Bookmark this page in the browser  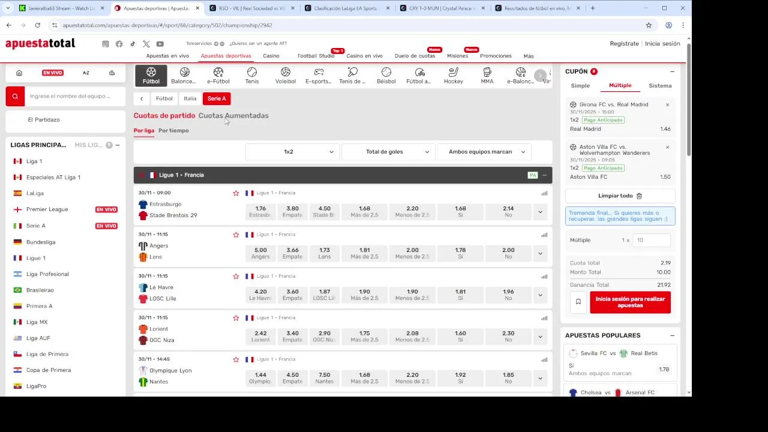pos(649,25)
